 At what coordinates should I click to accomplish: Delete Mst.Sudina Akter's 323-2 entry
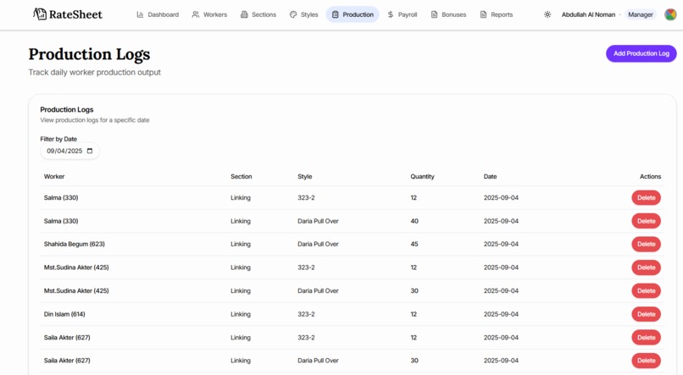[x=646, y=267]
